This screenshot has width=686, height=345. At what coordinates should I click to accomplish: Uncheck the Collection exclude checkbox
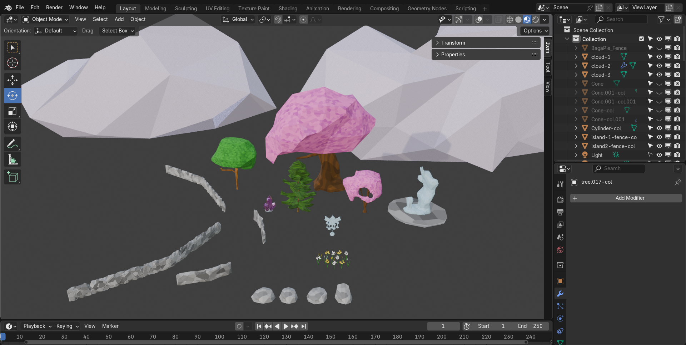pyautogui.click(x=641, y=39)
